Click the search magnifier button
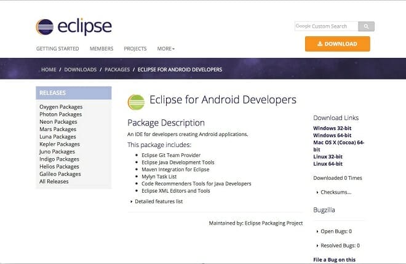Screen dimensions: 406x264 [366, 26]
